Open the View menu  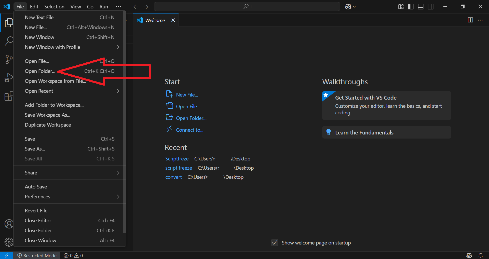[76, 7]
